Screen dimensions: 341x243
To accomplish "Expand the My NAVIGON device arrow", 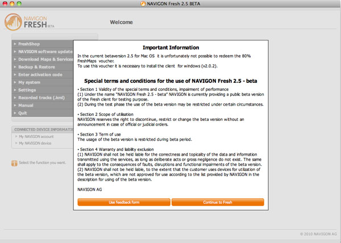I will (x=16, y=143).
